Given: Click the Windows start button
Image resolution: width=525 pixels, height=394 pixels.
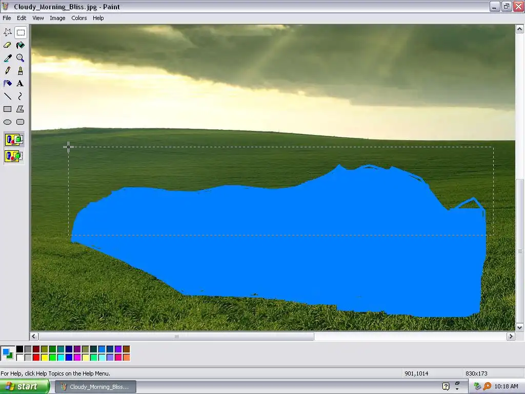Looking at the screenshot, I should (25, 387).
